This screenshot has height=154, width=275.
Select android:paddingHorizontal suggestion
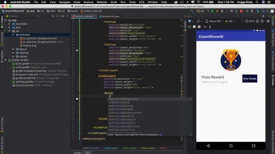[150, 113]
